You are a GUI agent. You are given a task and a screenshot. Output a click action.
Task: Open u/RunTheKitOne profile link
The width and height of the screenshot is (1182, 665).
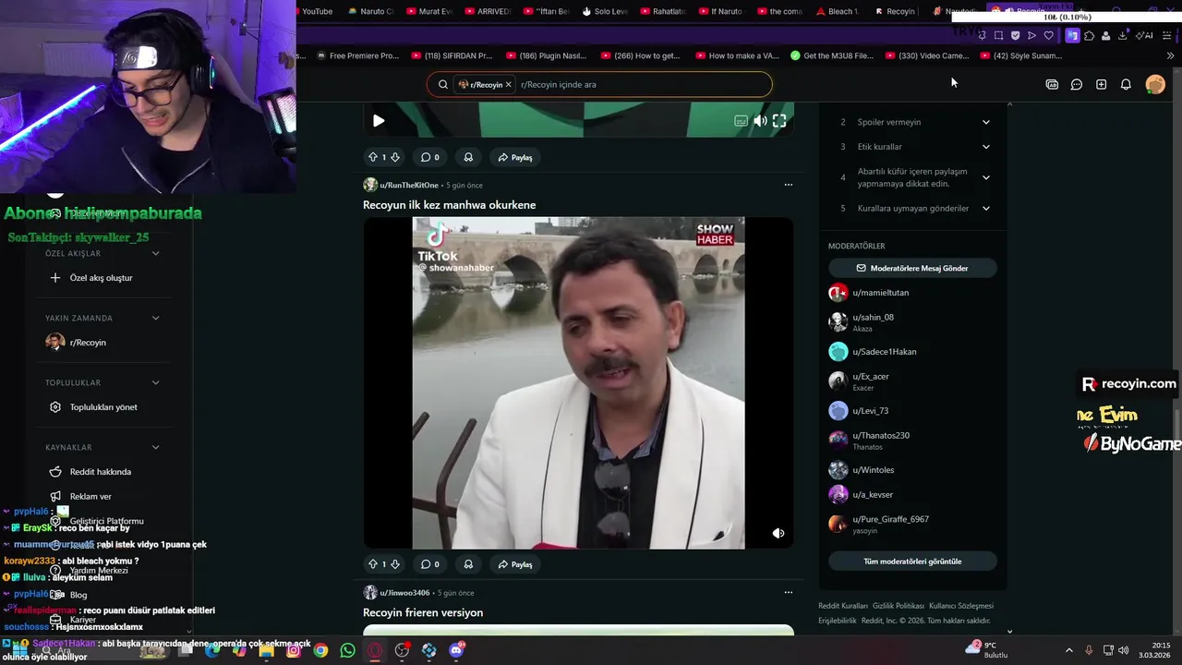tap(409, 185)
